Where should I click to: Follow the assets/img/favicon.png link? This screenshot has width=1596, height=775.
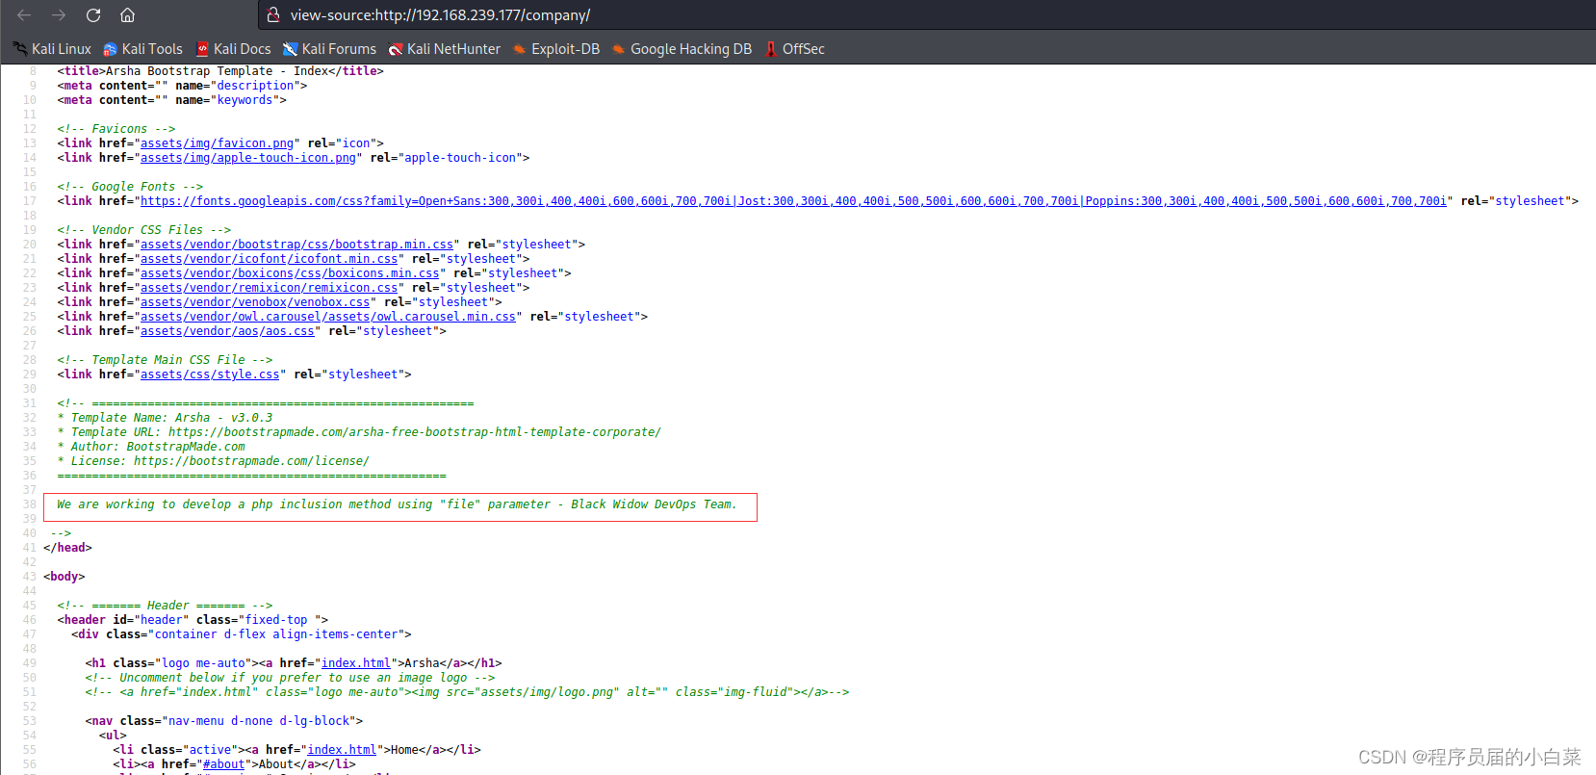(x=217, y=143)
